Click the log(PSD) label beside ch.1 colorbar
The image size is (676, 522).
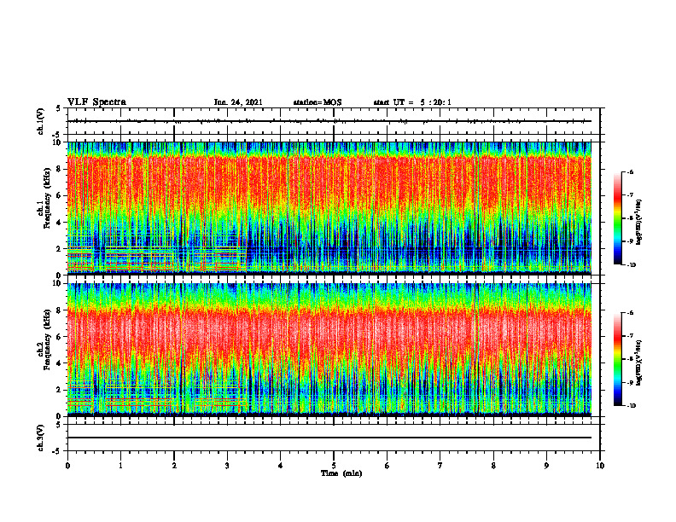click(639, 223)
